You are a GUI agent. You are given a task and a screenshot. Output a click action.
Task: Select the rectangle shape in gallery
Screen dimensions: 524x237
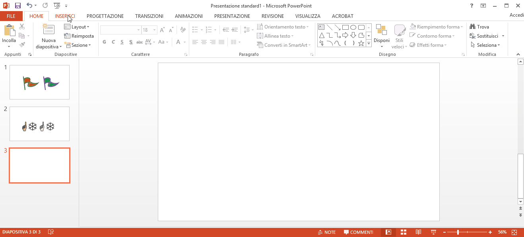point(345,27)
